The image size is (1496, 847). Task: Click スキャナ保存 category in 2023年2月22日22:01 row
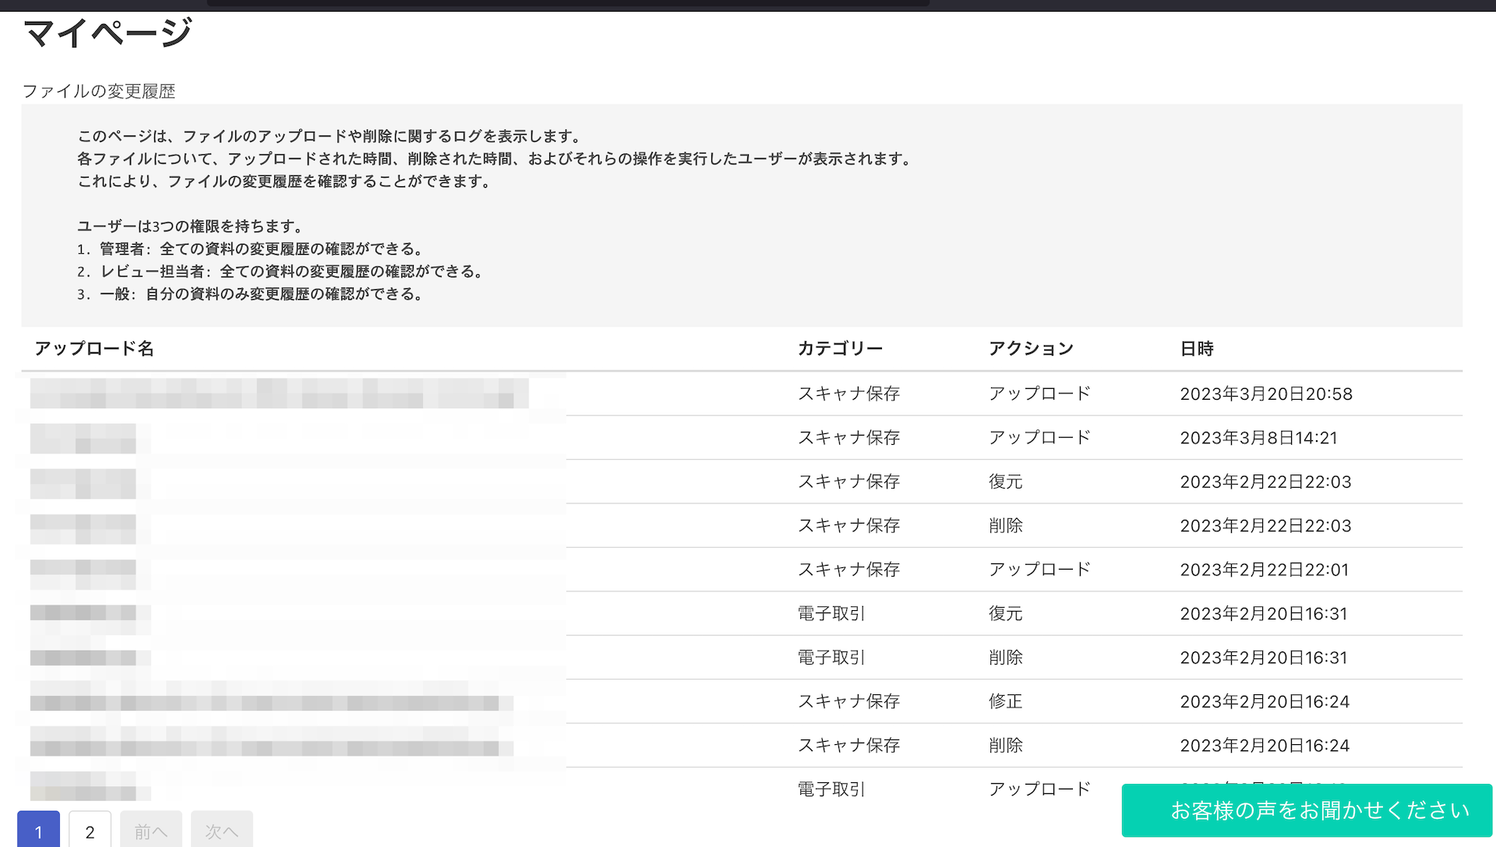point(849,570)
